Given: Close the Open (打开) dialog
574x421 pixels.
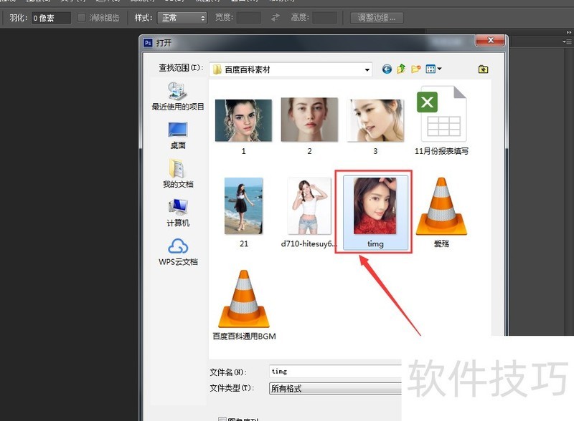Looking at the screenshot, I should click(491, 40).
